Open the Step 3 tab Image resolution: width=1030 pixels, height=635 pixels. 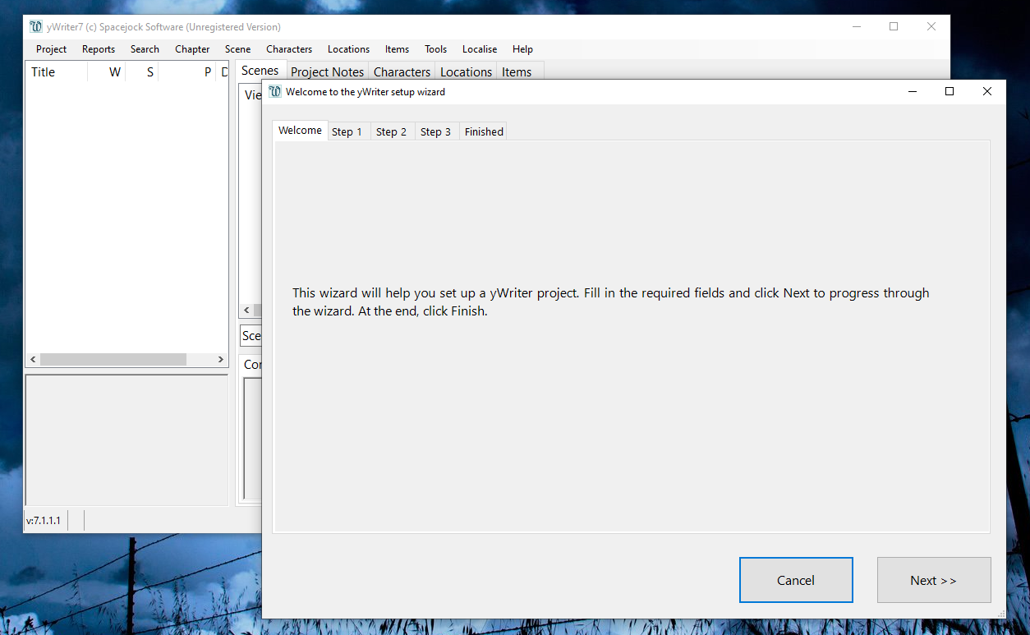(435, 131)
